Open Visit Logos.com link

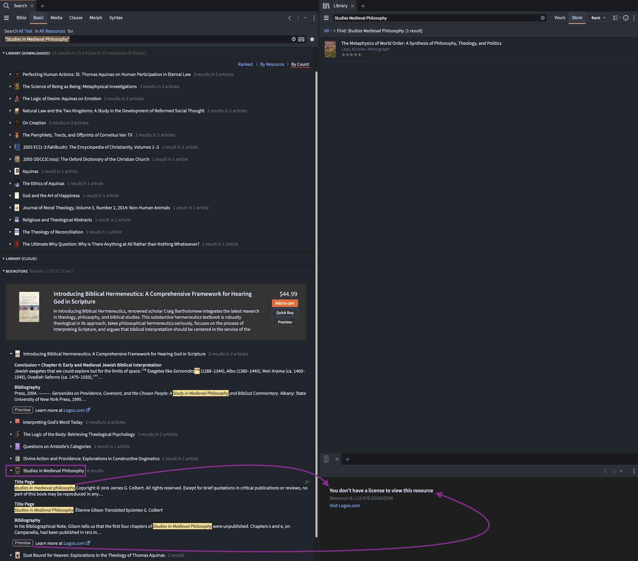[345, 505]
